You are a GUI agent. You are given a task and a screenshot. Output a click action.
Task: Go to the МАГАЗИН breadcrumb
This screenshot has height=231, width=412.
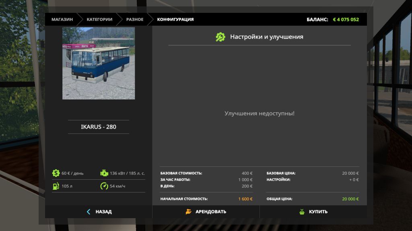pyautogui.click(x=62, y=19)
